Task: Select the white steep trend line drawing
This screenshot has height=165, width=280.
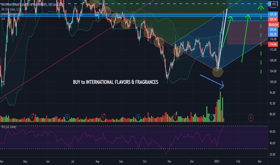Action: pos(223,39)
